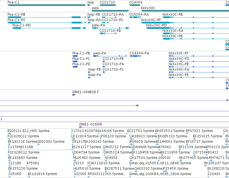The image size is (229, 178).
Task: Click the CG4364-PA protein label
Action: coord(139,53)
